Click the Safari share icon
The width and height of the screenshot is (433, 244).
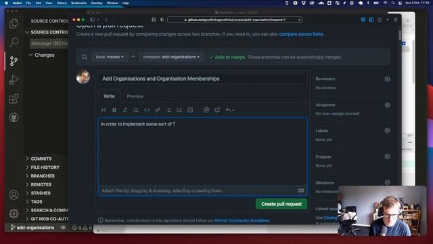click(x=380, y=20)
